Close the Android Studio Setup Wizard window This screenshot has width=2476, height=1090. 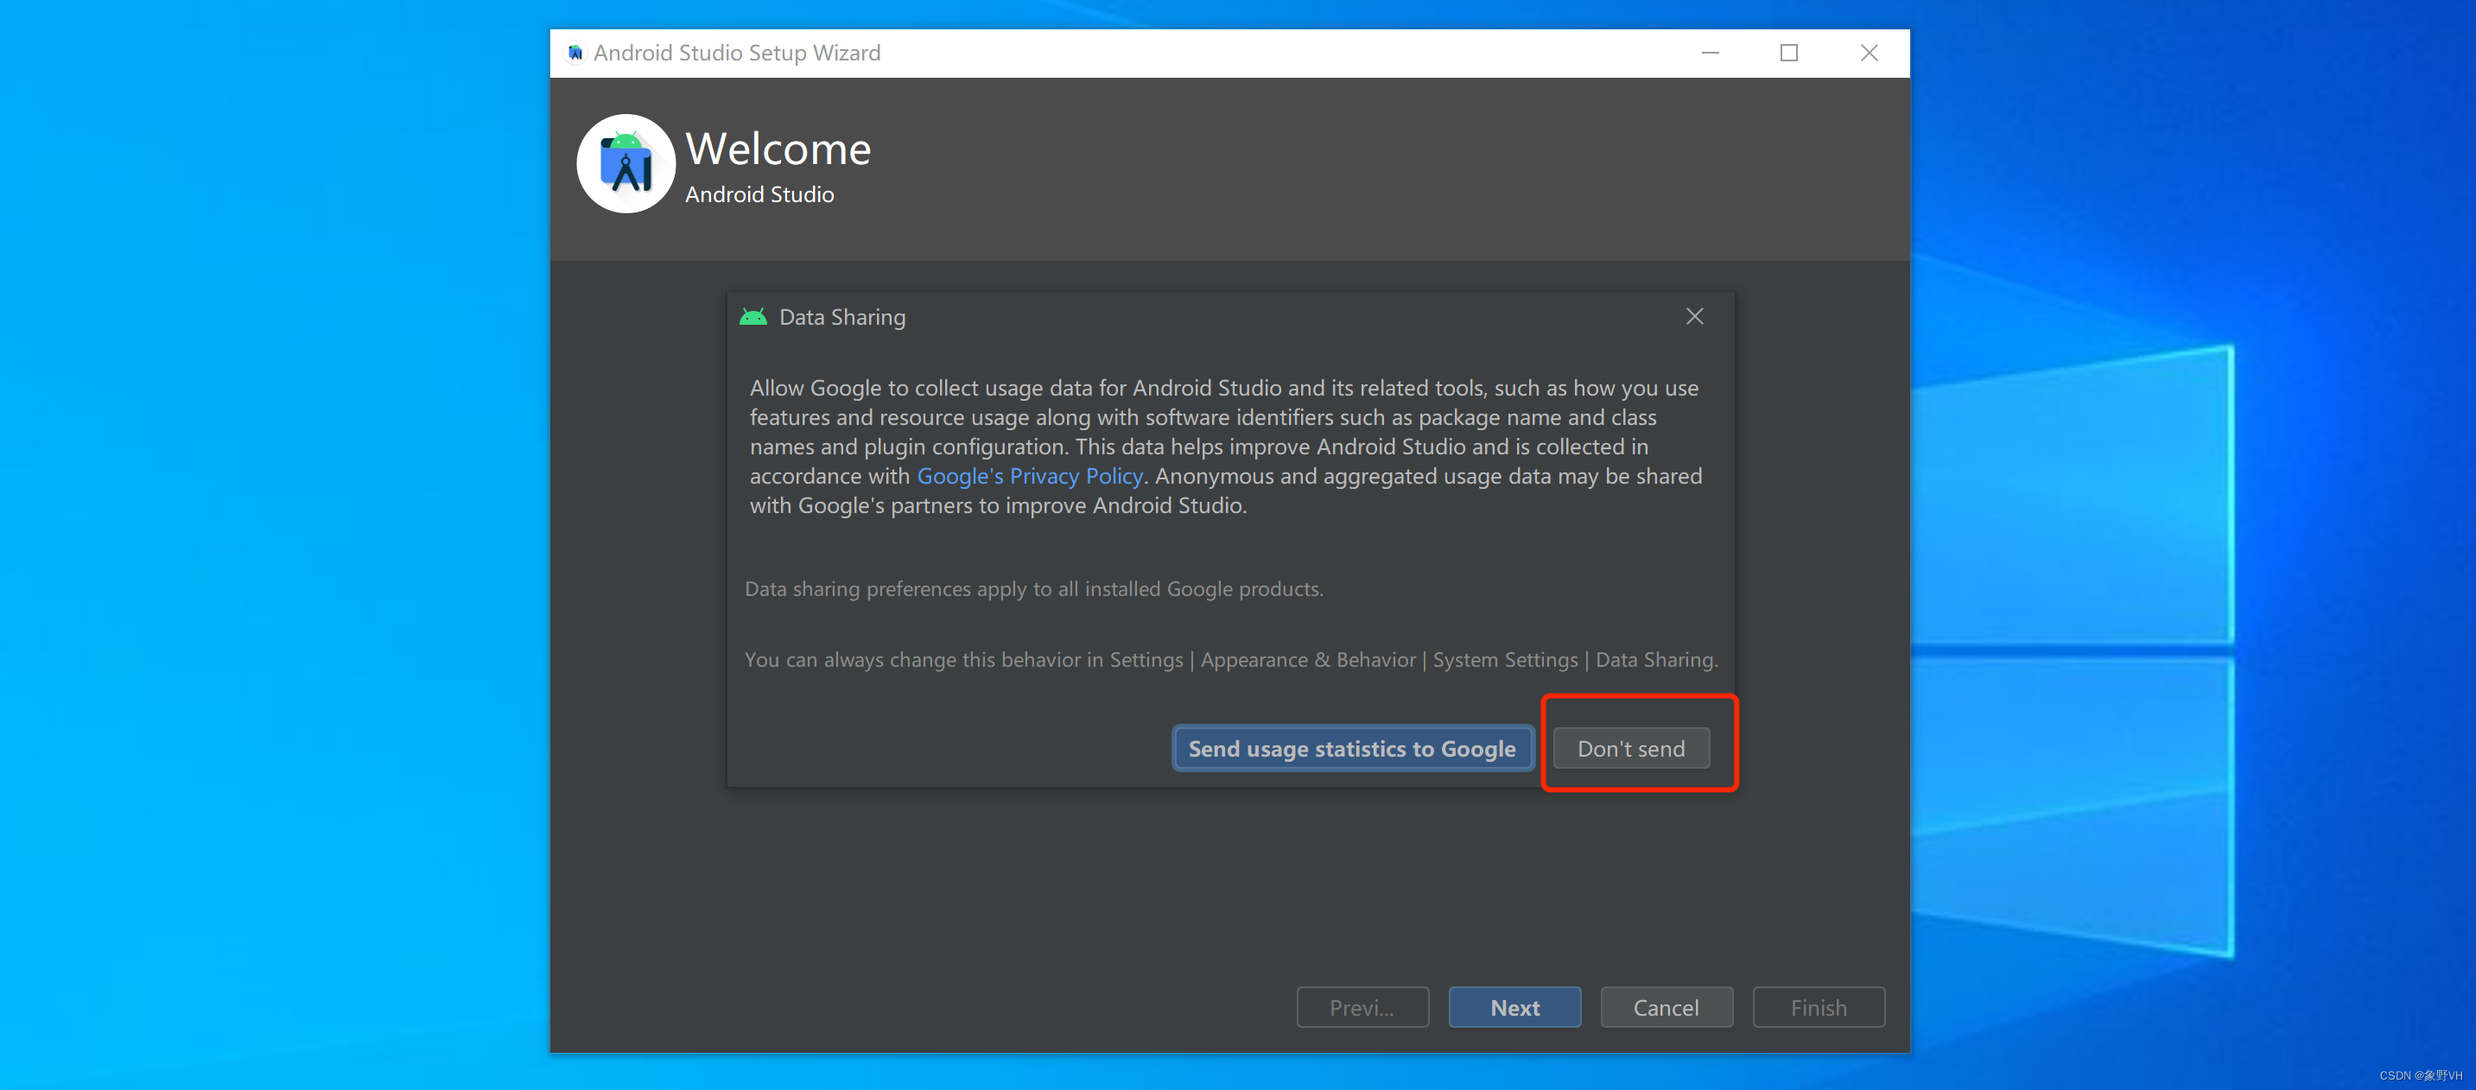pos(1868,53)
